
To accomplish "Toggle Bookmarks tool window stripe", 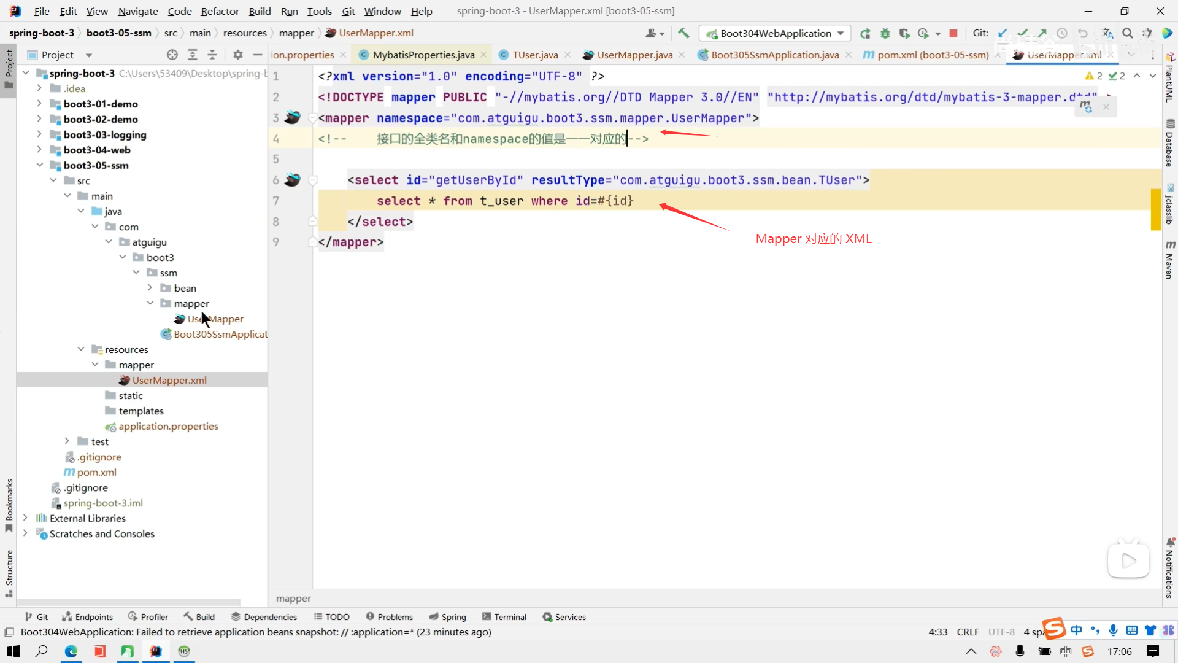I will [9, 505].
